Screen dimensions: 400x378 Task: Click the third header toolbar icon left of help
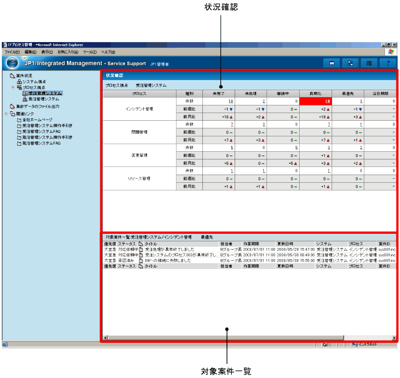click(x=369, y=63)
